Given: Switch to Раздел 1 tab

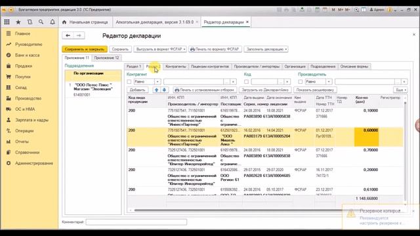Looking at the screenshot, I should click(134, 66).
